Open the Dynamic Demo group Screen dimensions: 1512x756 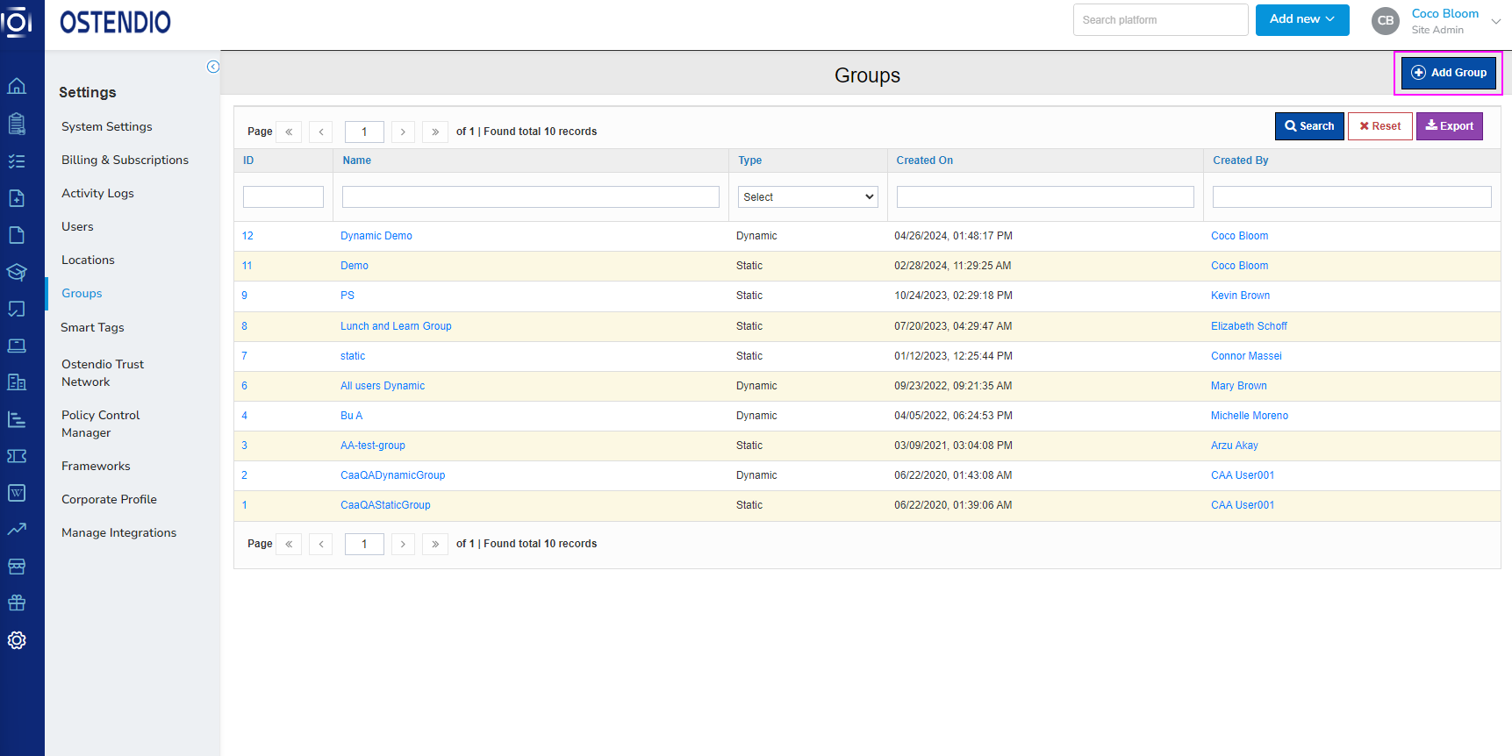[376, 236]
